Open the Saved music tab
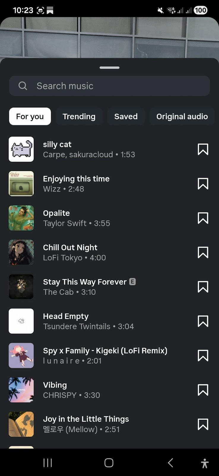 126,116
